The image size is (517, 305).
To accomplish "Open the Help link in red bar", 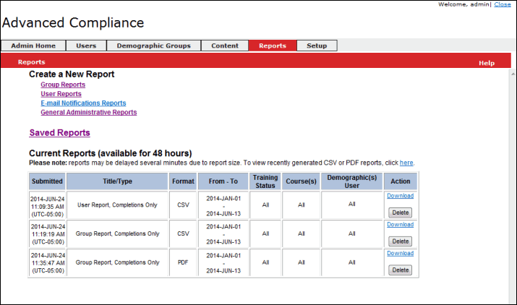I will (x=487, y=63).
